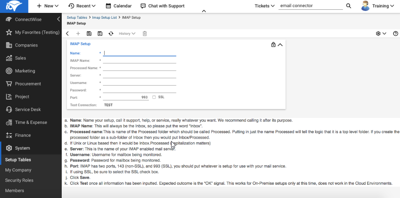Click the Finance calculator icon
The image size is (400, 198).
click(9, 135)
